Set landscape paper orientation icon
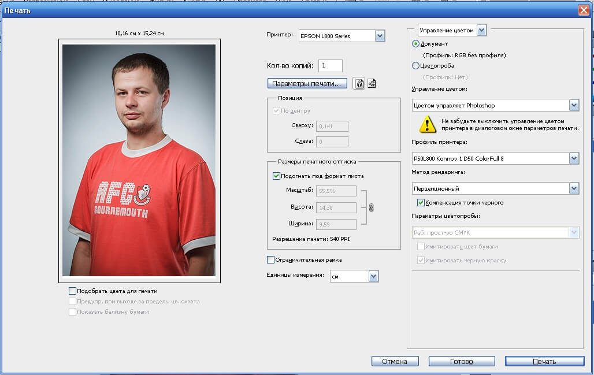 tap(372, 83)
